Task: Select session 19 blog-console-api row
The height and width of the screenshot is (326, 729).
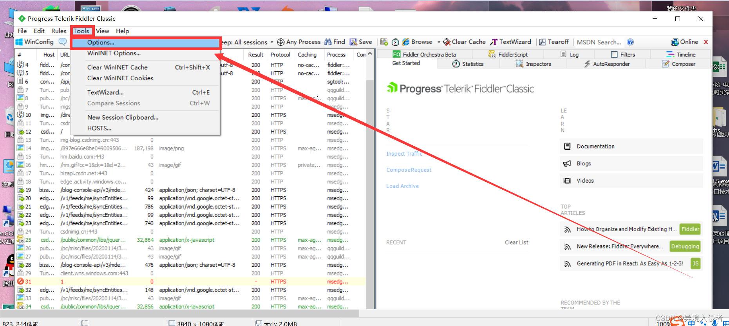Action: pos(190,190)
